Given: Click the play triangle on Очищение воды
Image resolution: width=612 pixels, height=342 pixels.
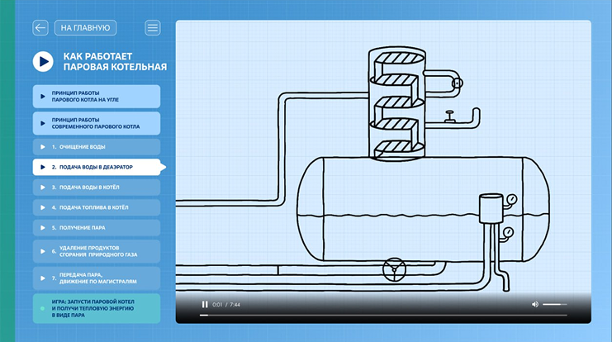Looking at the screenshot, I should click(x=43, y=147).
